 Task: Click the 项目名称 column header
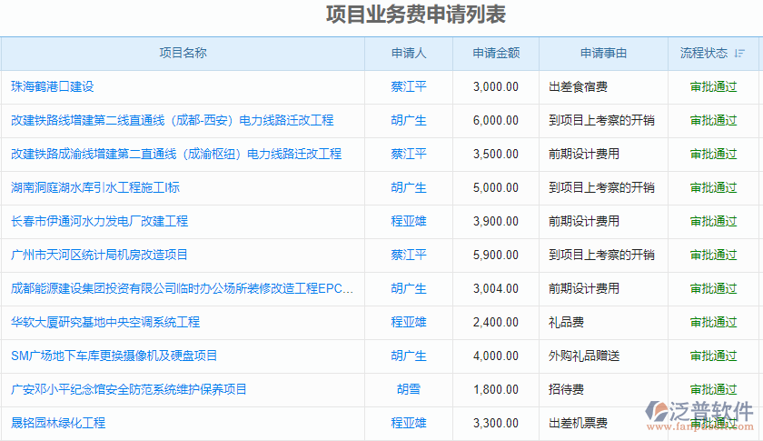183,53
